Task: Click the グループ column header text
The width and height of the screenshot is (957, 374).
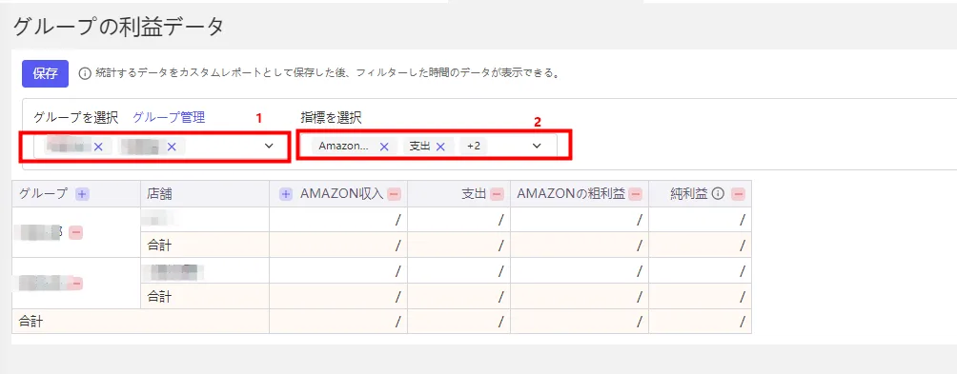Action: click(43, 194)
